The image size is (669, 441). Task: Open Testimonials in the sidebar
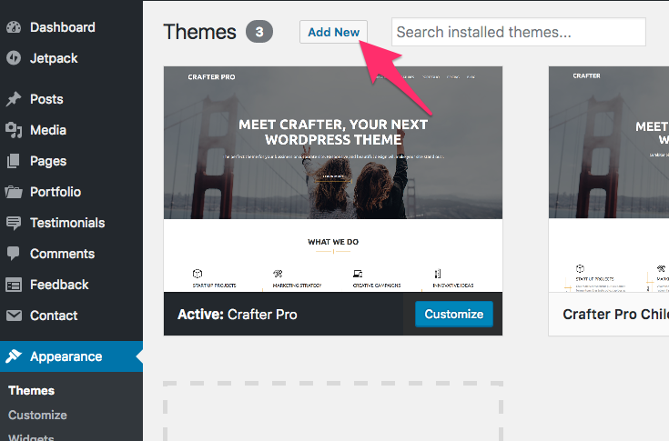(x=71, y=223)
